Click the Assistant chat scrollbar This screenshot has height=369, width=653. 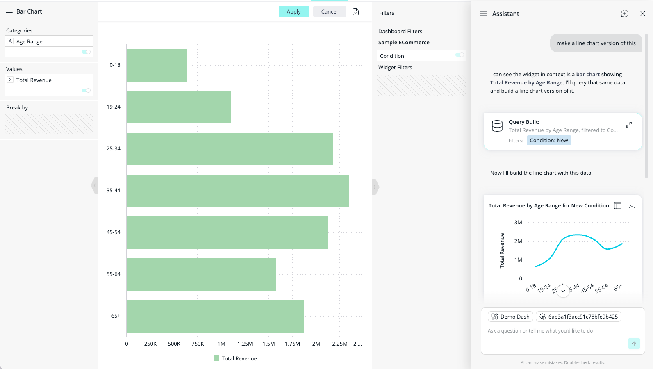(646, 106)
